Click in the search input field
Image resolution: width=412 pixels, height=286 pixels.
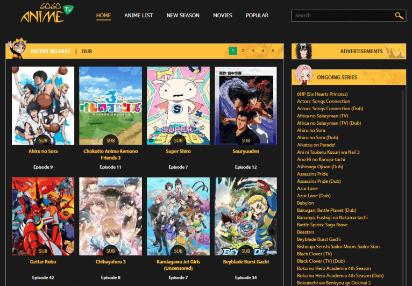point(343,16)
